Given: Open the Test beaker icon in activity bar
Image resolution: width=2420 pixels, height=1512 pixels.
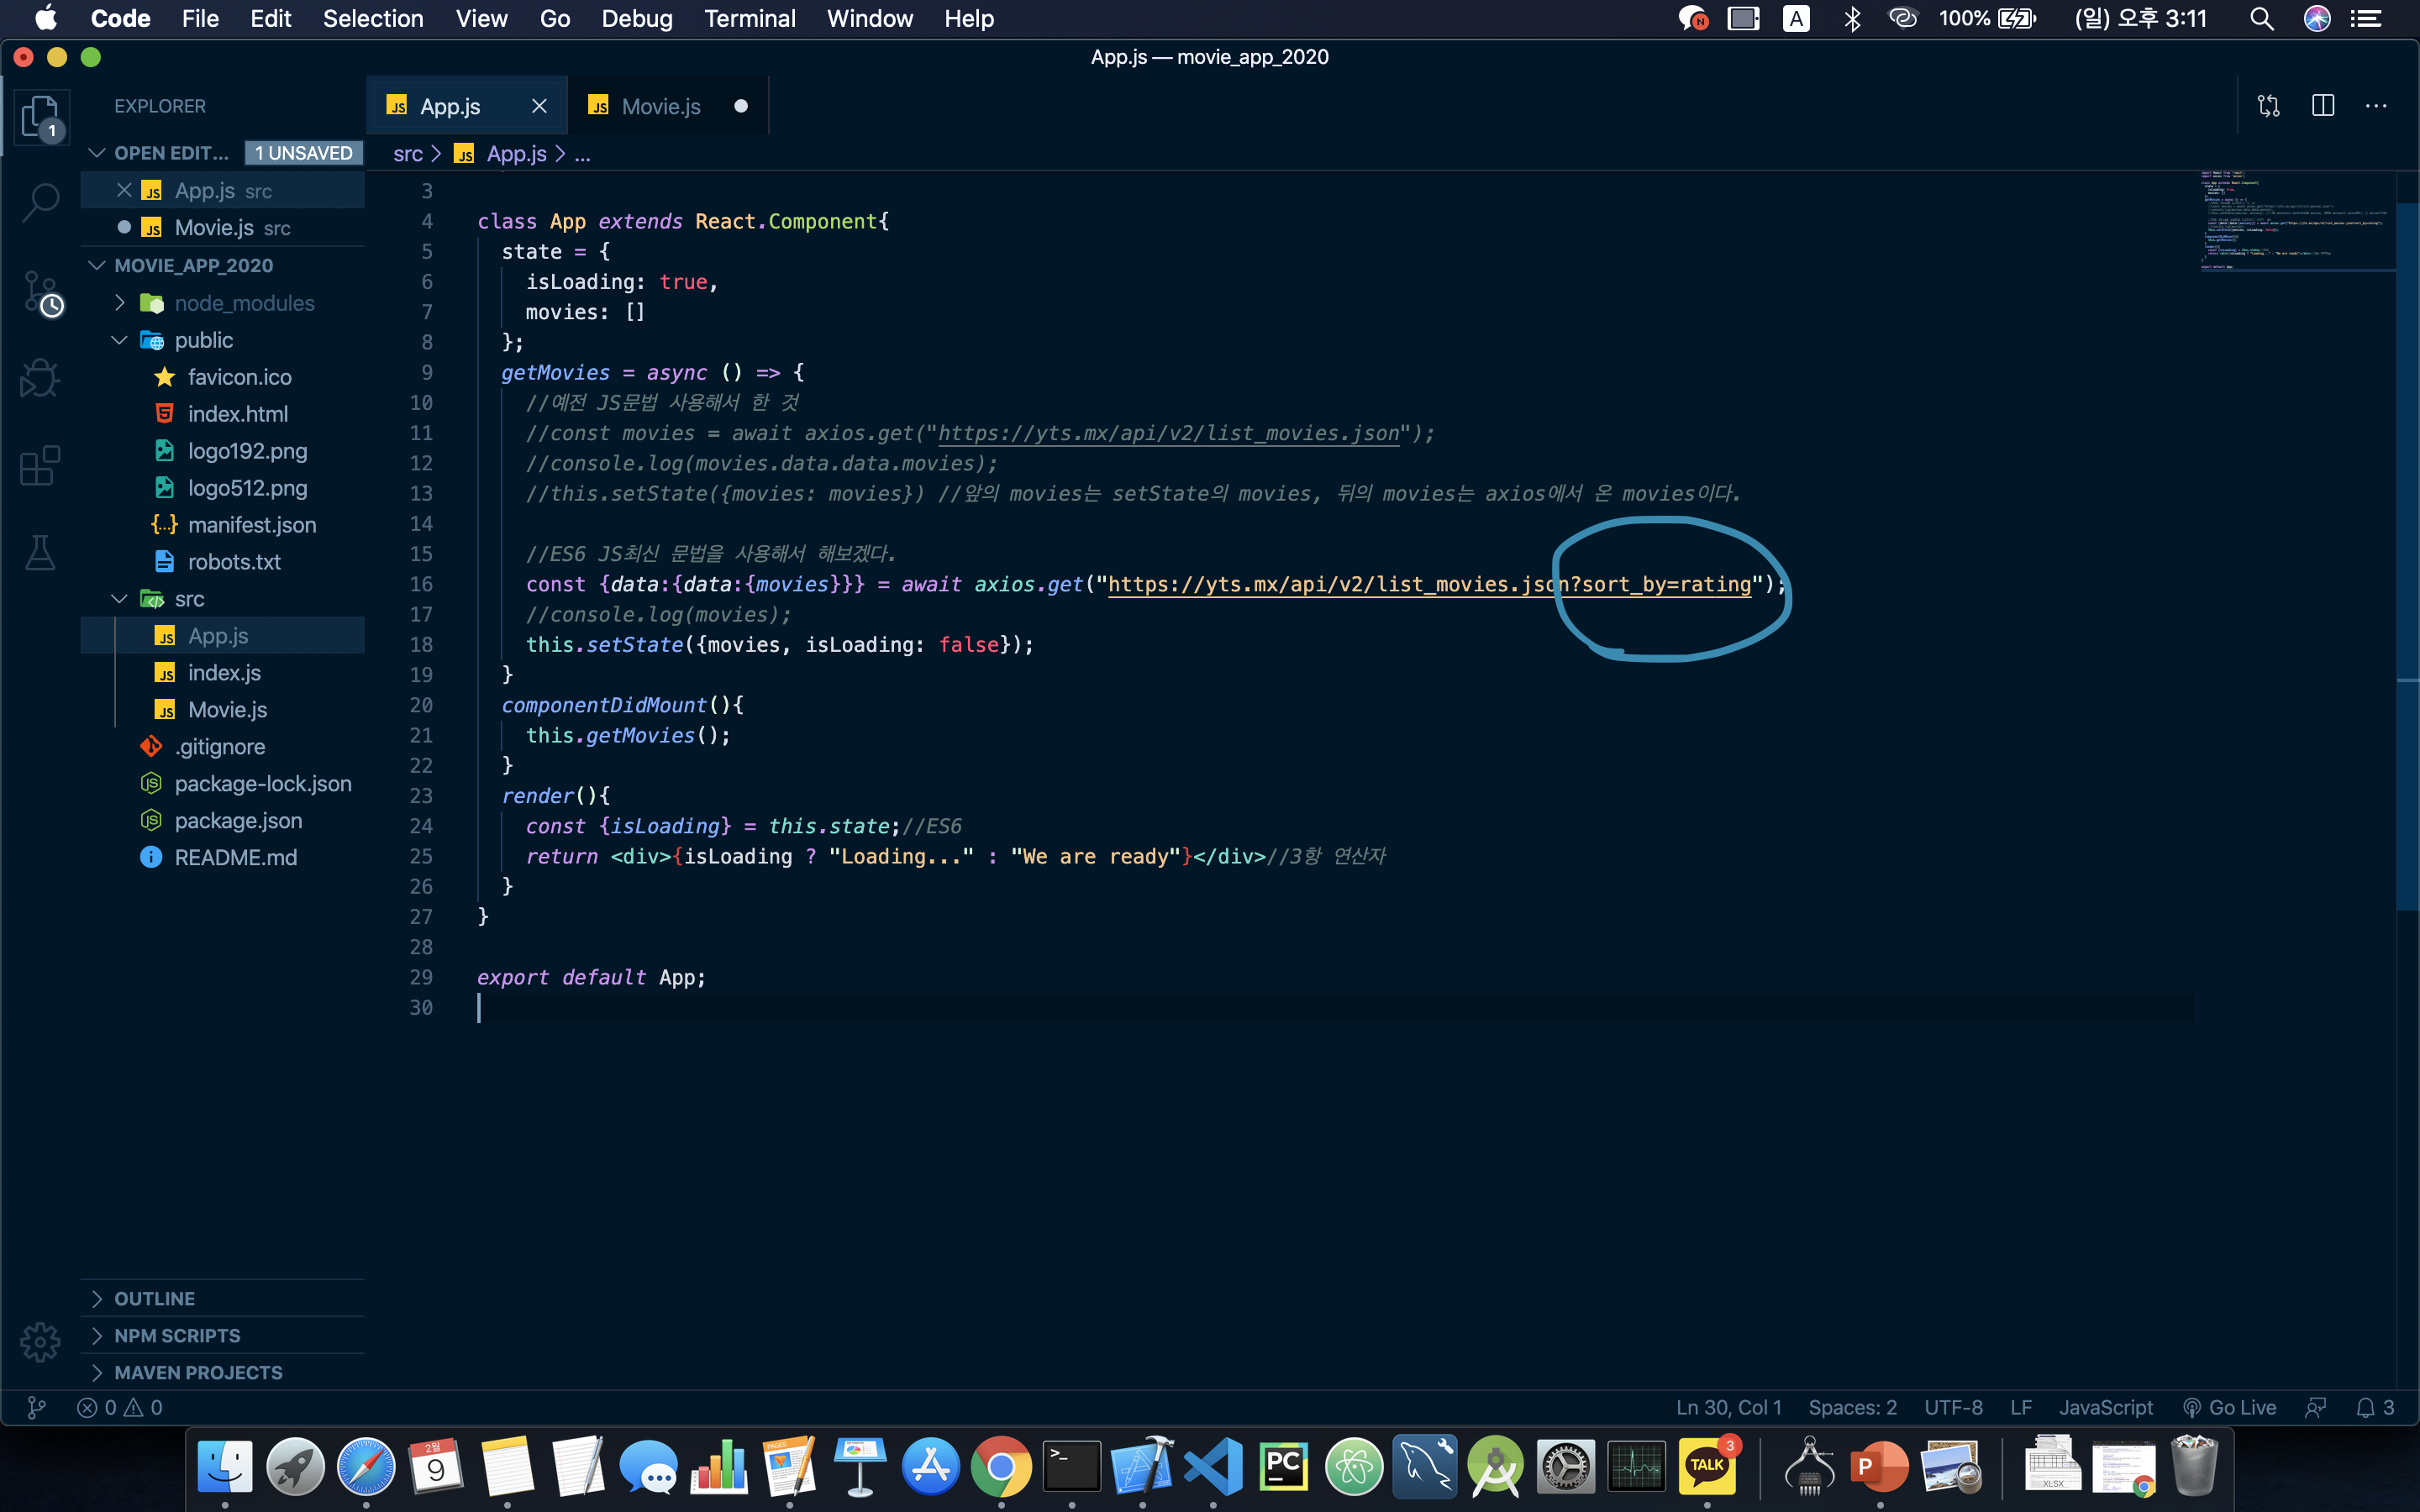Looking at the screenshot, I should pos(40,552).
